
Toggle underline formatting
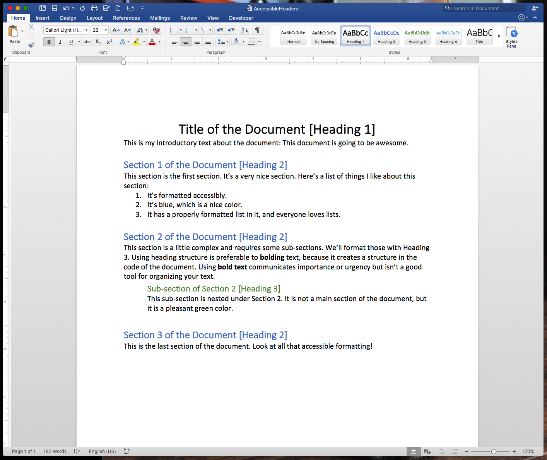(x=71, y=41)
